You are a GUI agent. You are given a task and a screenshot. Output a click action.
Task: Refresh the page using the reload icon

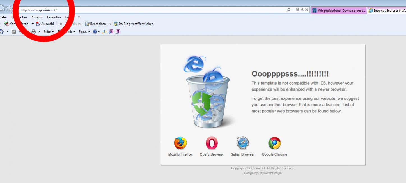click(x=302, y=10)
